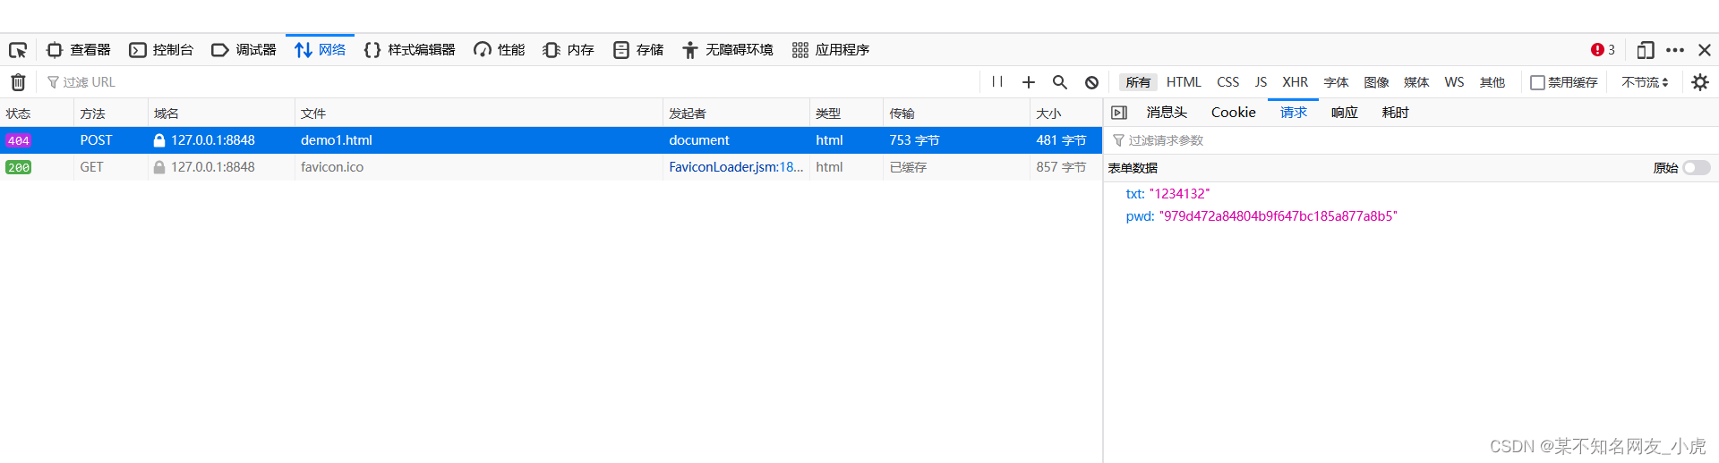Filter requests by other (其他)
1719x463 pixels.
tap(1492, 82)
